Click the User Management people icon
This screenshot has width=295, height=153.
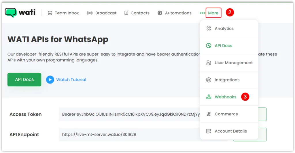tap(209, 63)
